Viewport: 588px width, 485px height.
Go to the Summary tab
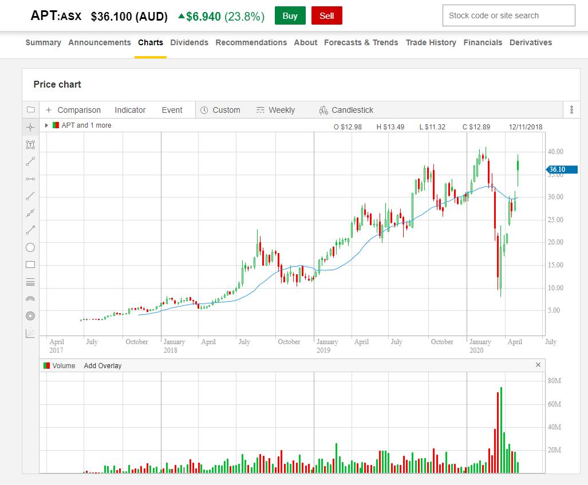(x=43, y=42)
